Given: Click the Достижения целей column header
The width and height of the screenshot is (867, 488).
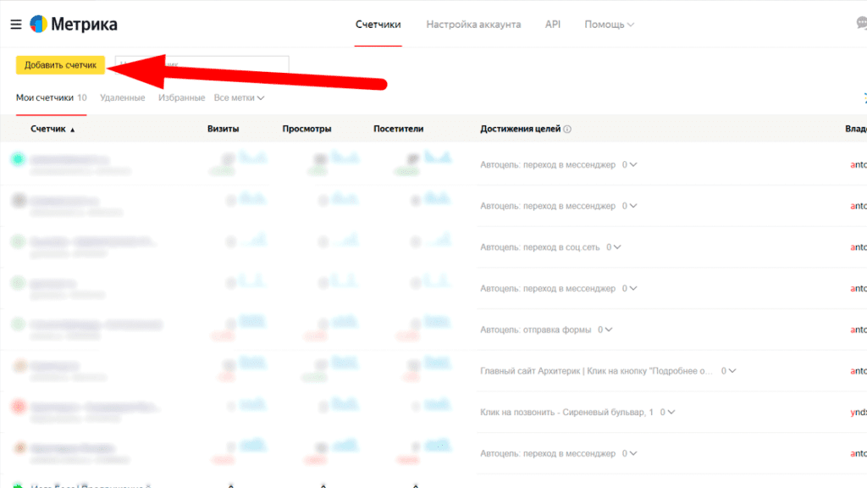Looking at the screenshot, I should 521,129.
